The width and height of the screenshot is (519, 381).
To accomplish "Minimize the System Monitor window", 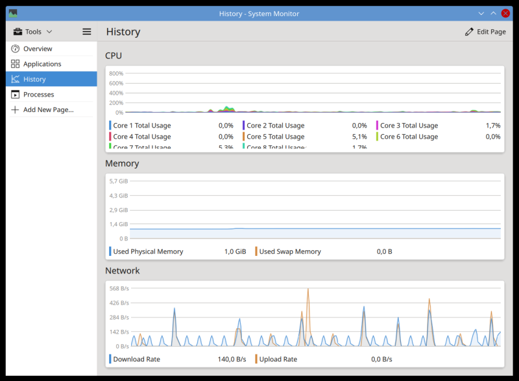I will [481, 13].
